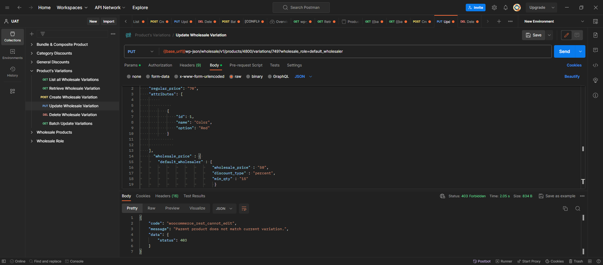
Task: Select the none body type
Action: (x=134, y=77)
